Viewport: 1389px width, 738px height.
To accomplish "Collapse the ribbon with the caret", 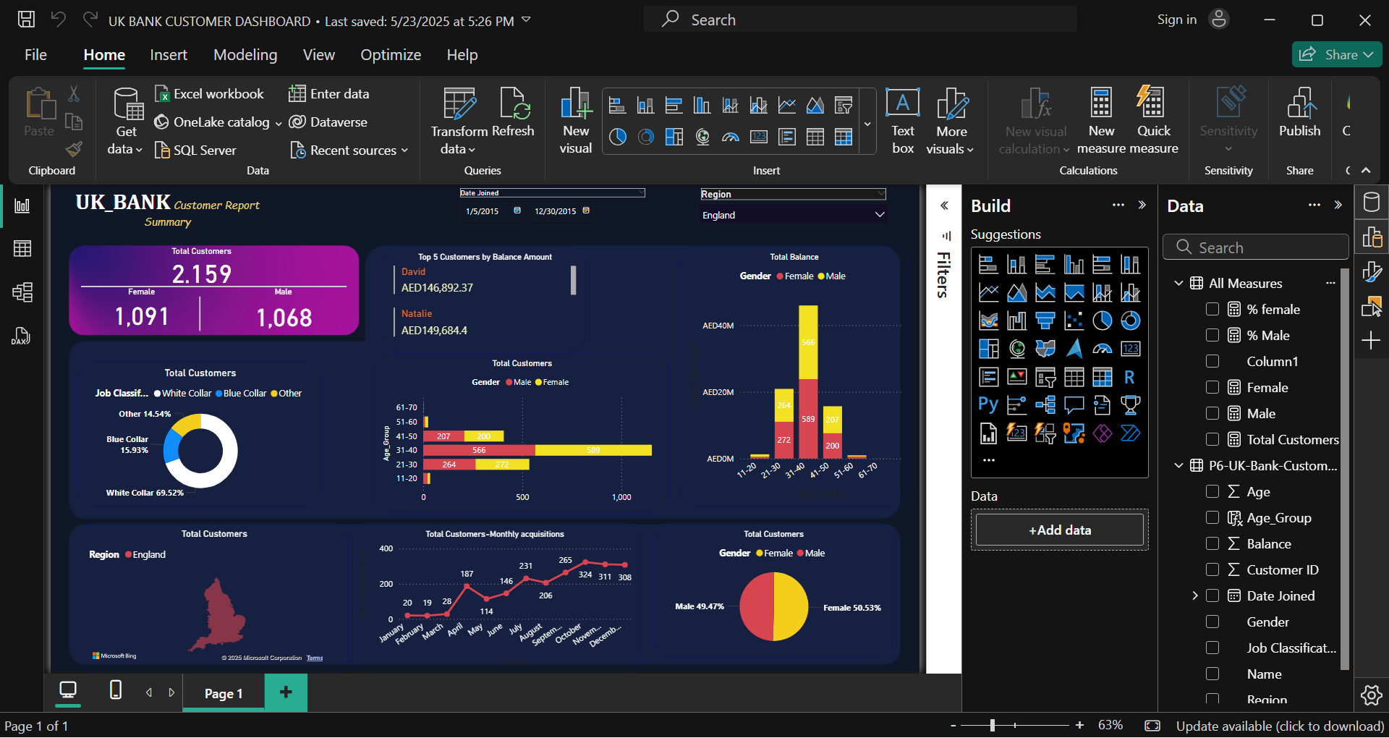I will click(x=1366, y=171).
